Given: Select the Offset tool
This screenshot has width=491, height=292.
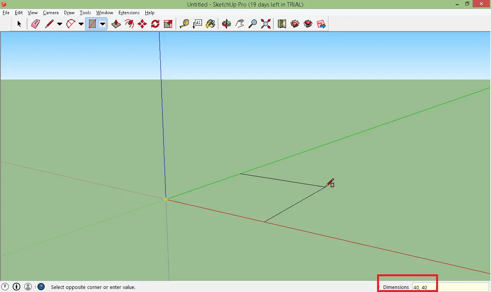Looking at the screenshot, I should click(x=129, y=24).
